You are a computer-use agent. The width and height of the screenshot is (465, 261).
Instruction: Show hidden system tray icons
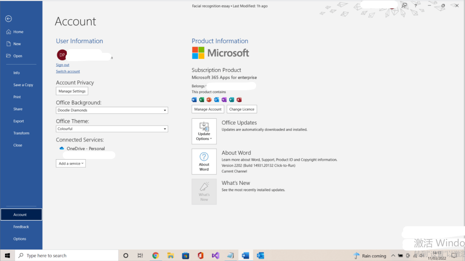click(x=393, y=255)
